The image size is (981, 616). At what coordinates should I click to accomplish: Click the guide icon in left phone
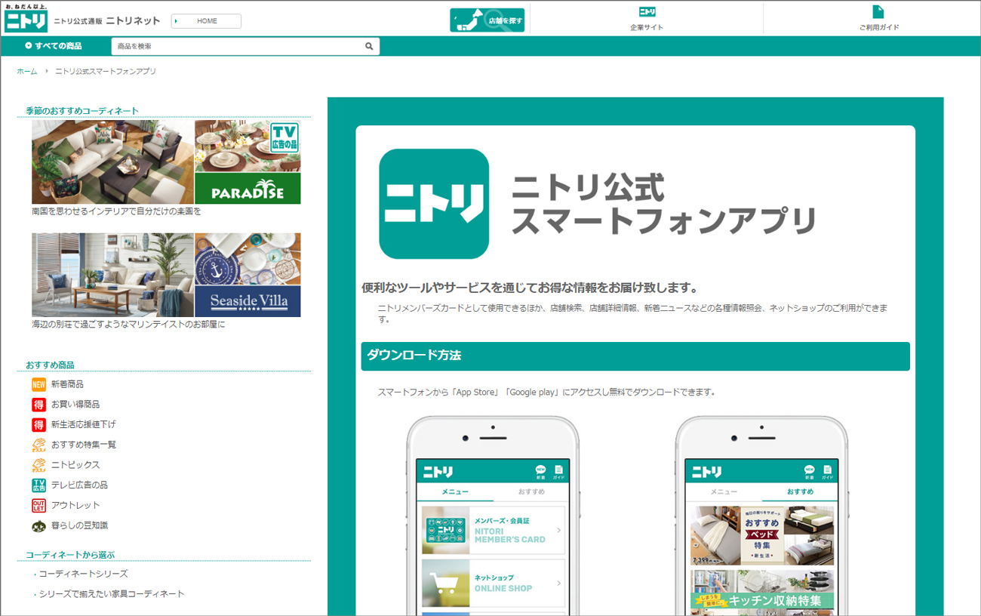click(558, 472)
